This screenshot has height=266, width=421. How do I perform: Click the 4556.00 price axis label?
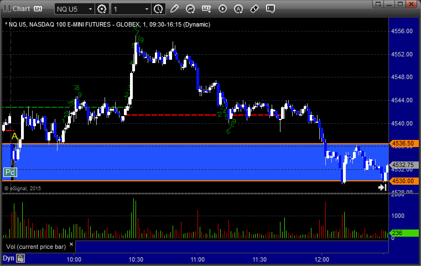coord(402,31)
